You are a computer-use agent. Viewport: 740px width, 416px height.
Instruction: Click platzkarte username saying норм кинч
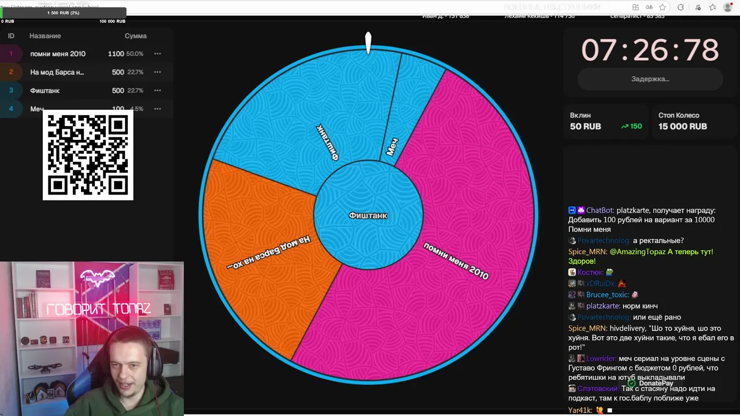pos(603,306)
